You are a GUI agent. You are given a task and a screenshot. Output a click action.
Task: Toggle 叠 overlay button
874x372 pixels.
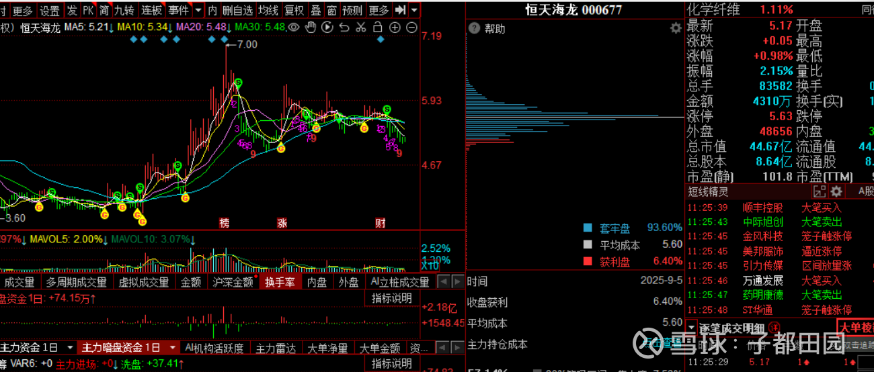(315, 10)
